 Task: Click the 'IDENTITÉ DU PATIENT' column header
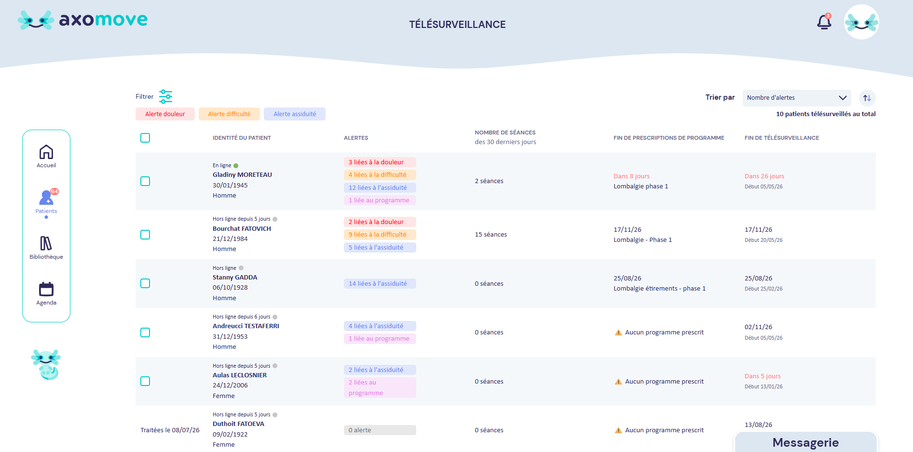pyautogui.click(x=242, y=138)
